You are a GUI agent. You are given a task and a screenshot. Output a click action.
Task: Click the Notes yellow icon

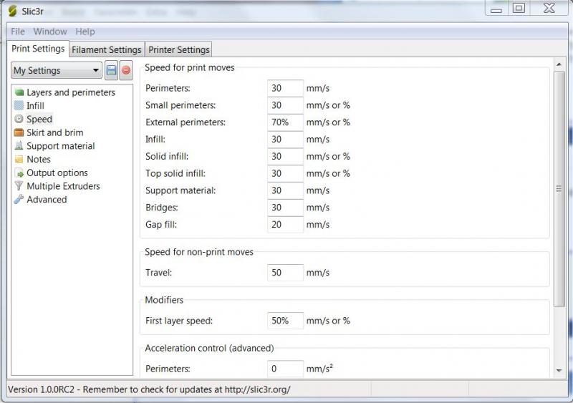tap(19, 160)
